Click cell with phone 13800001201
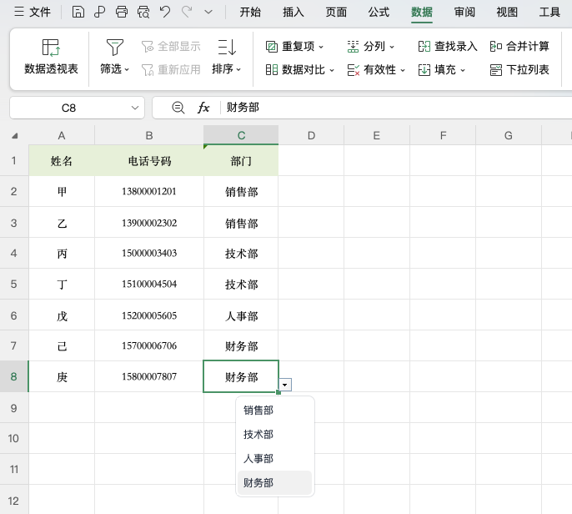 [x=149, y=191]
